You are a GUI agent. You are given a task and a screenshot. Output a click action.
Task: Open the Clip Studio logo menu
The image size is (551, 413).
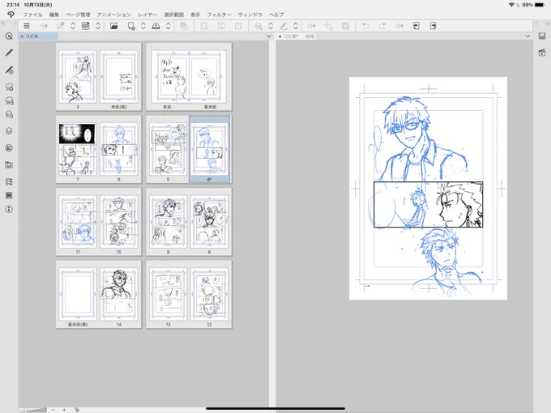click(11, 15)
